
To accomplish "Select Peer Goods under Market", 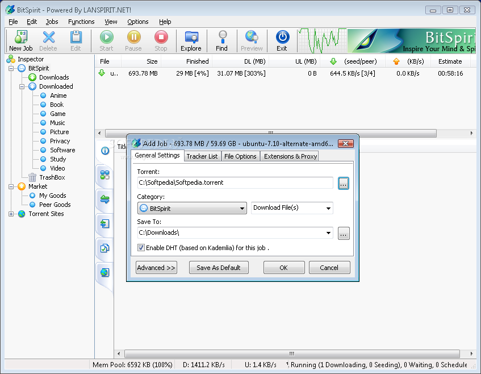I will pyautogui.click(x=55, y=205).
